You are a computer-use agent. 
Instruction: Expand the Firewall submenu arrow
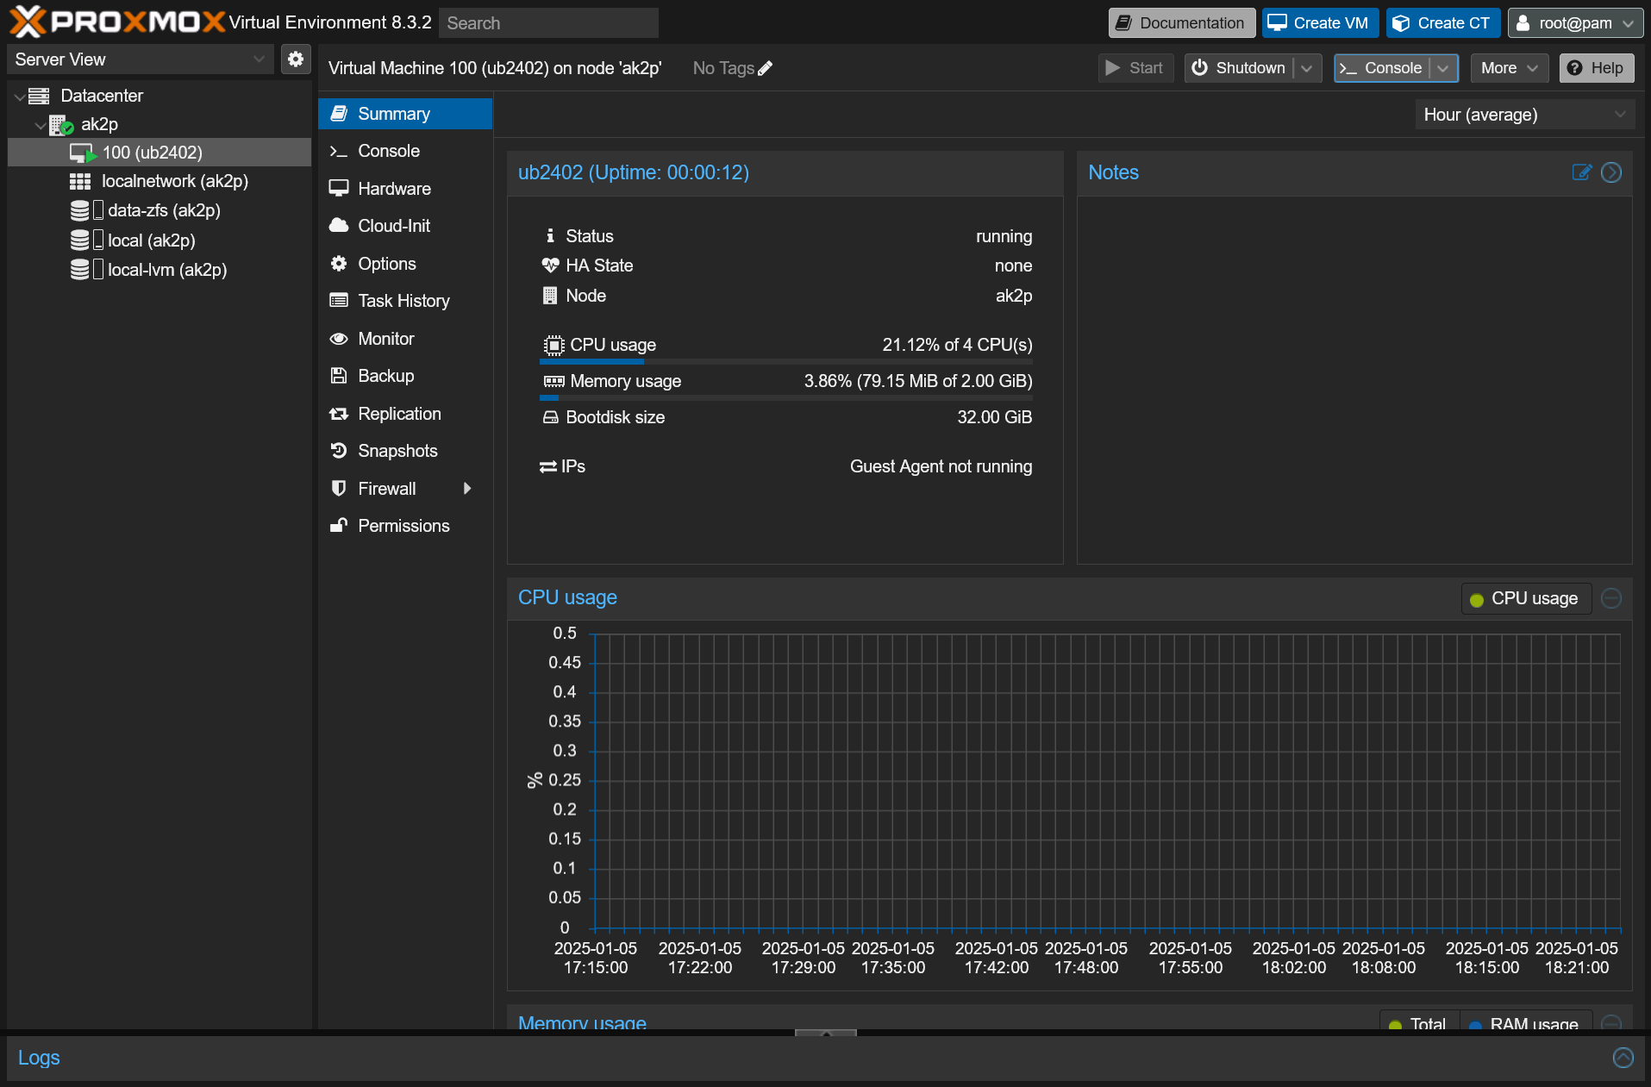tap(467, 489)
